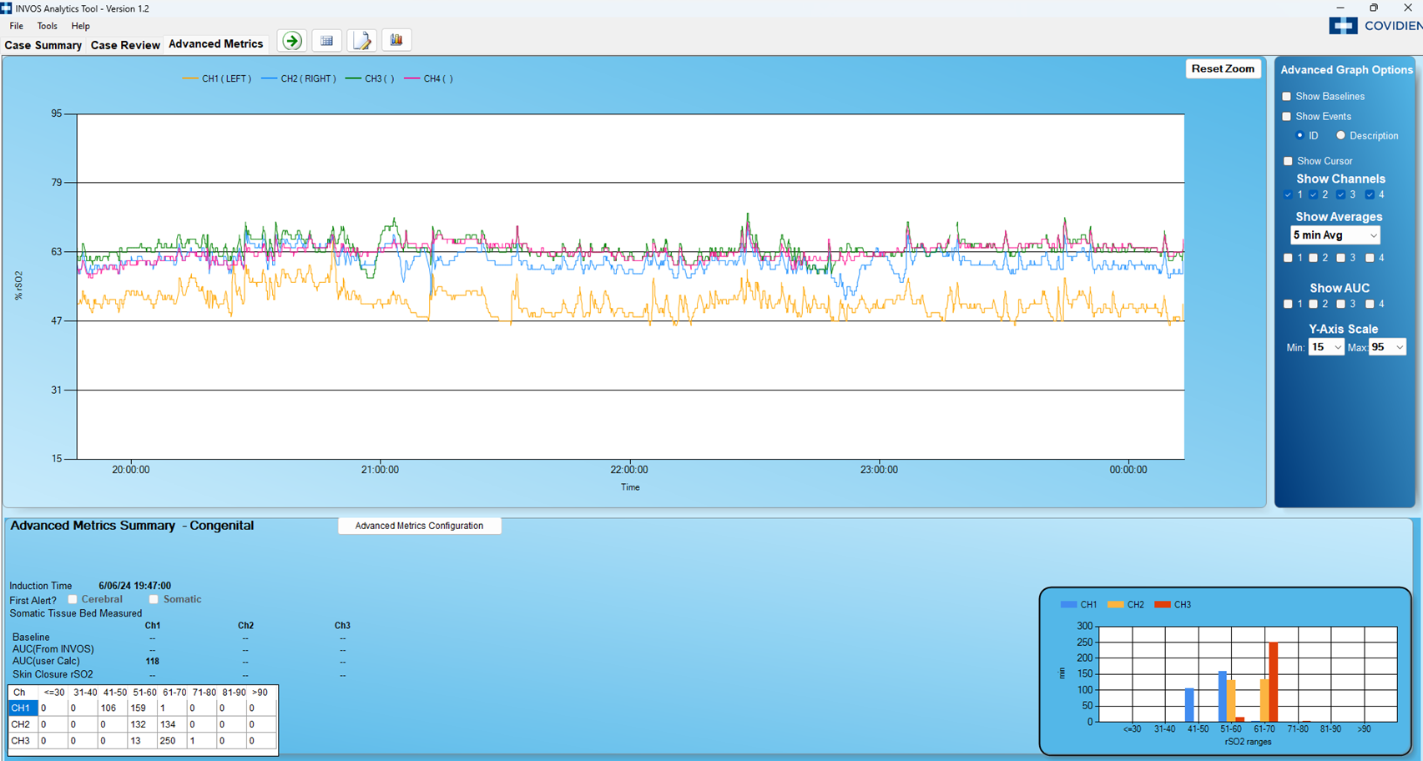Enable Show Events checkbox
Image resolution: width=1423 pixels, height=761 pixels.
pos(1287,117)
